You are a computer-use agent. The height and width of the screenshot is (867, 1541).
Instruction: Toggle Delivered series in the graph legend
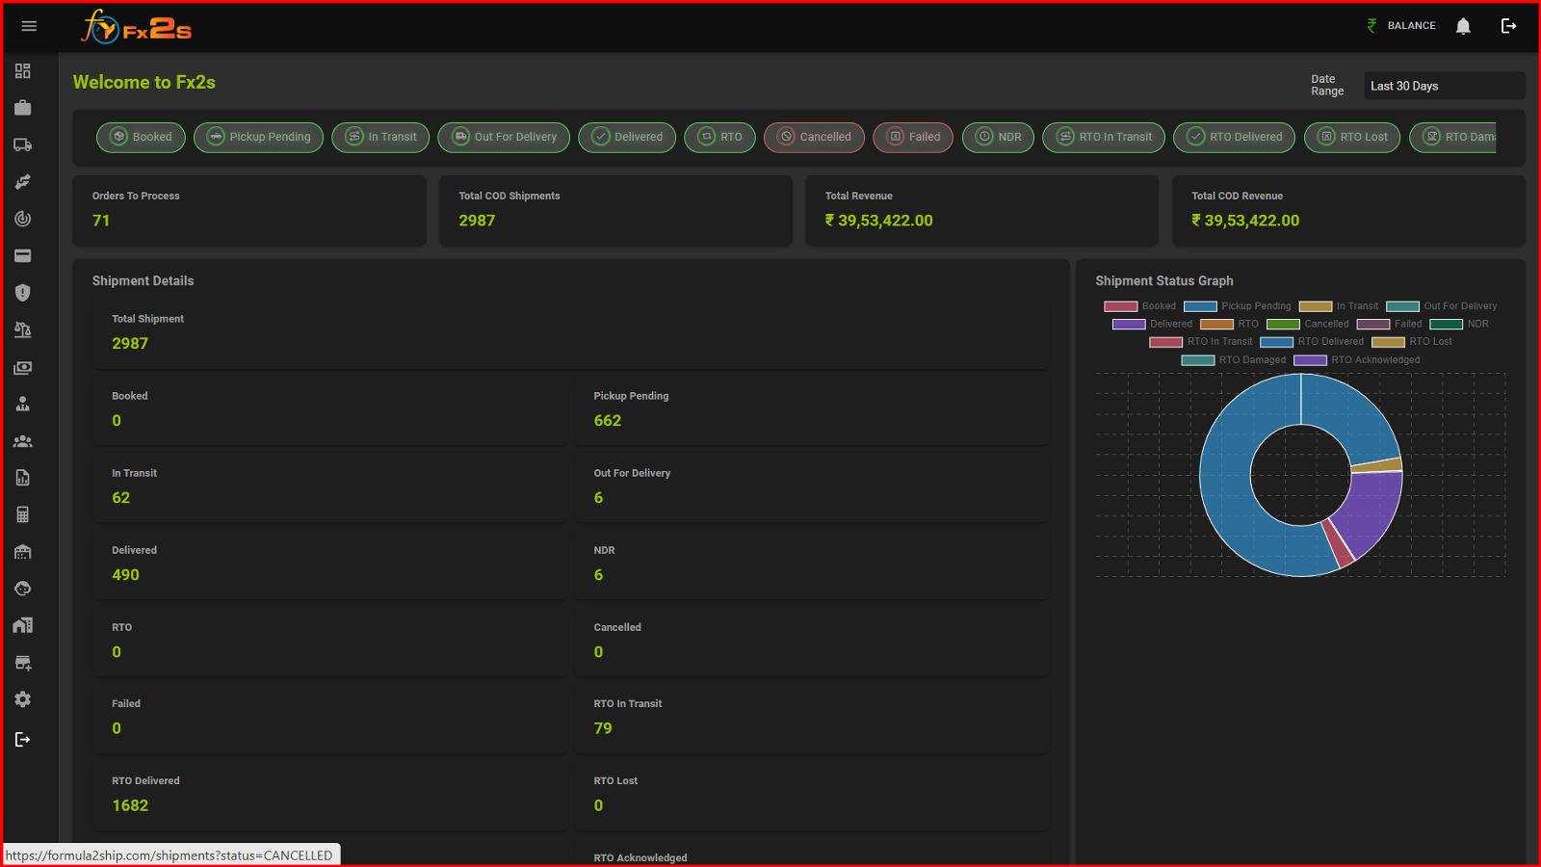(x=1170, y=324)
